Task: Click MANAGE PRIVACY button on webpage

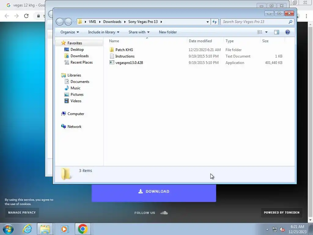Action: click(22, 213)
